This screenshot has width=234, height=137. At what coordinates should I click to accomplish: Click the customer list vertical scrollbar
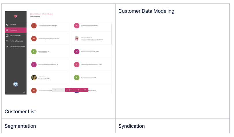[x=112, y=34]
